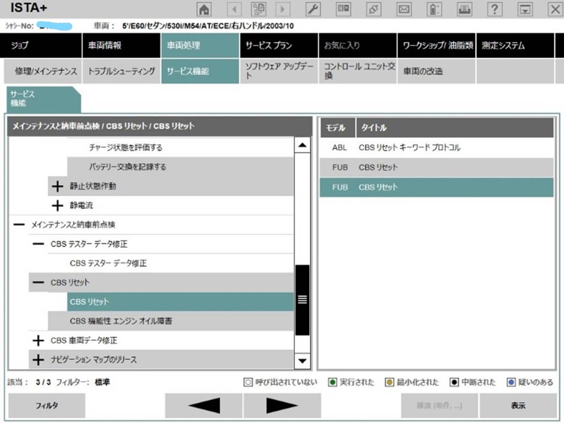Screen dimensions: 564x423
Task: Click the printer icon in toolbar
Action: click(464, 9)
